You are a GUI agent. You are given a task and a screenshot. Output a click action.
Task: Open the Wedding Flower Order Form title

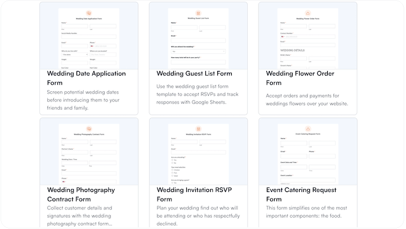click(x=300, y=78)
